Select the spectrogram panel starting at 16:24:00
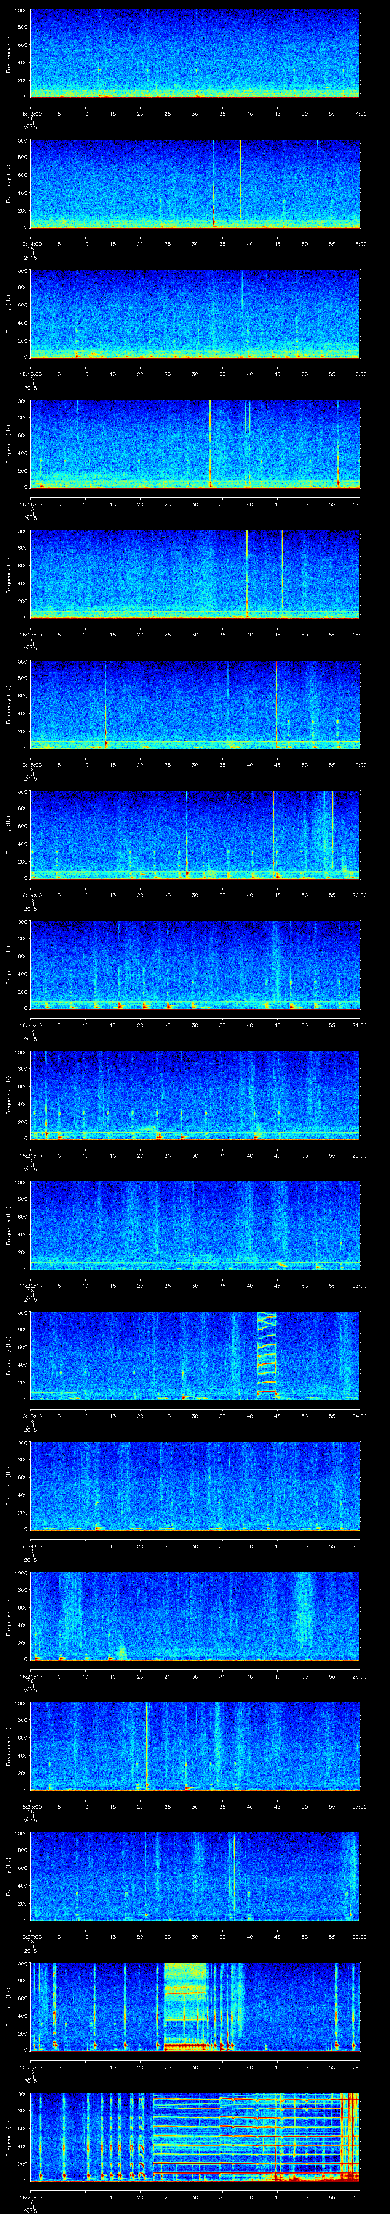The width and height of the screenshot is (390, 2214). pyautogui.click(x=195, y=1485)
